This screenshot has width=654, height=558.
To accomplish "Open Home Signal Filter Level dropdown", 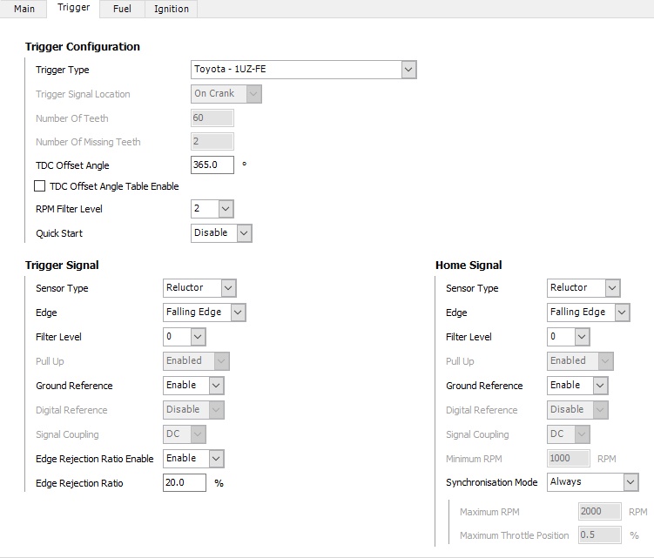I will 569,337.
